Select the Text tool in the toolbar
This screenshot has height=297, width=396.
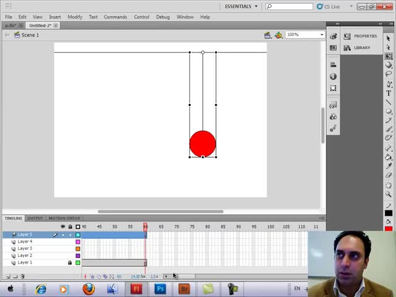[x=389, y=93]
